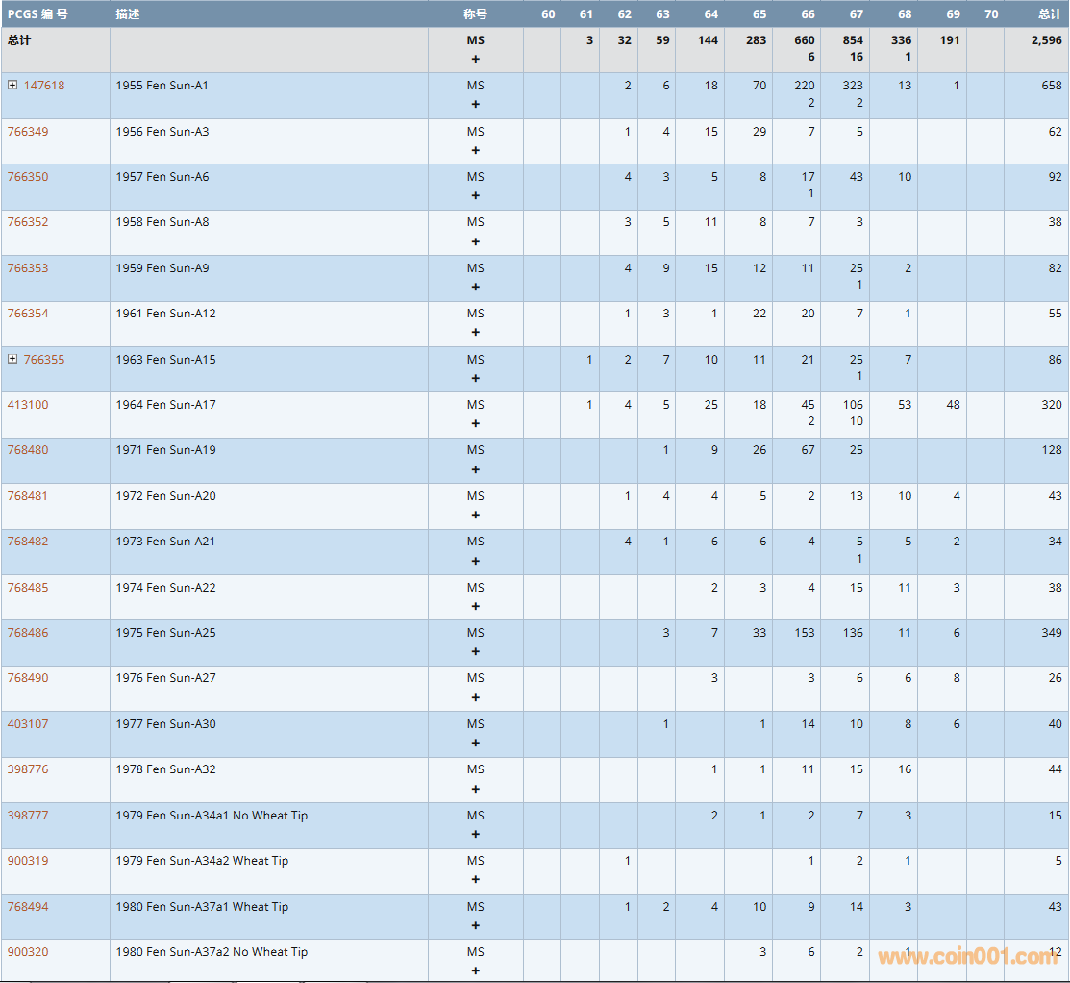Select the 768494 link for 1980 Fen
Viewport: 1070px width, 983px height.
28,907
